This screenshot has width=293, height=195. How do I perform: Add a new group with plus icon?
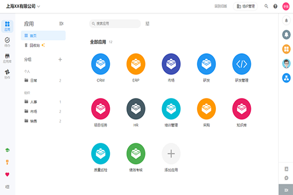(x=60, y=59)
